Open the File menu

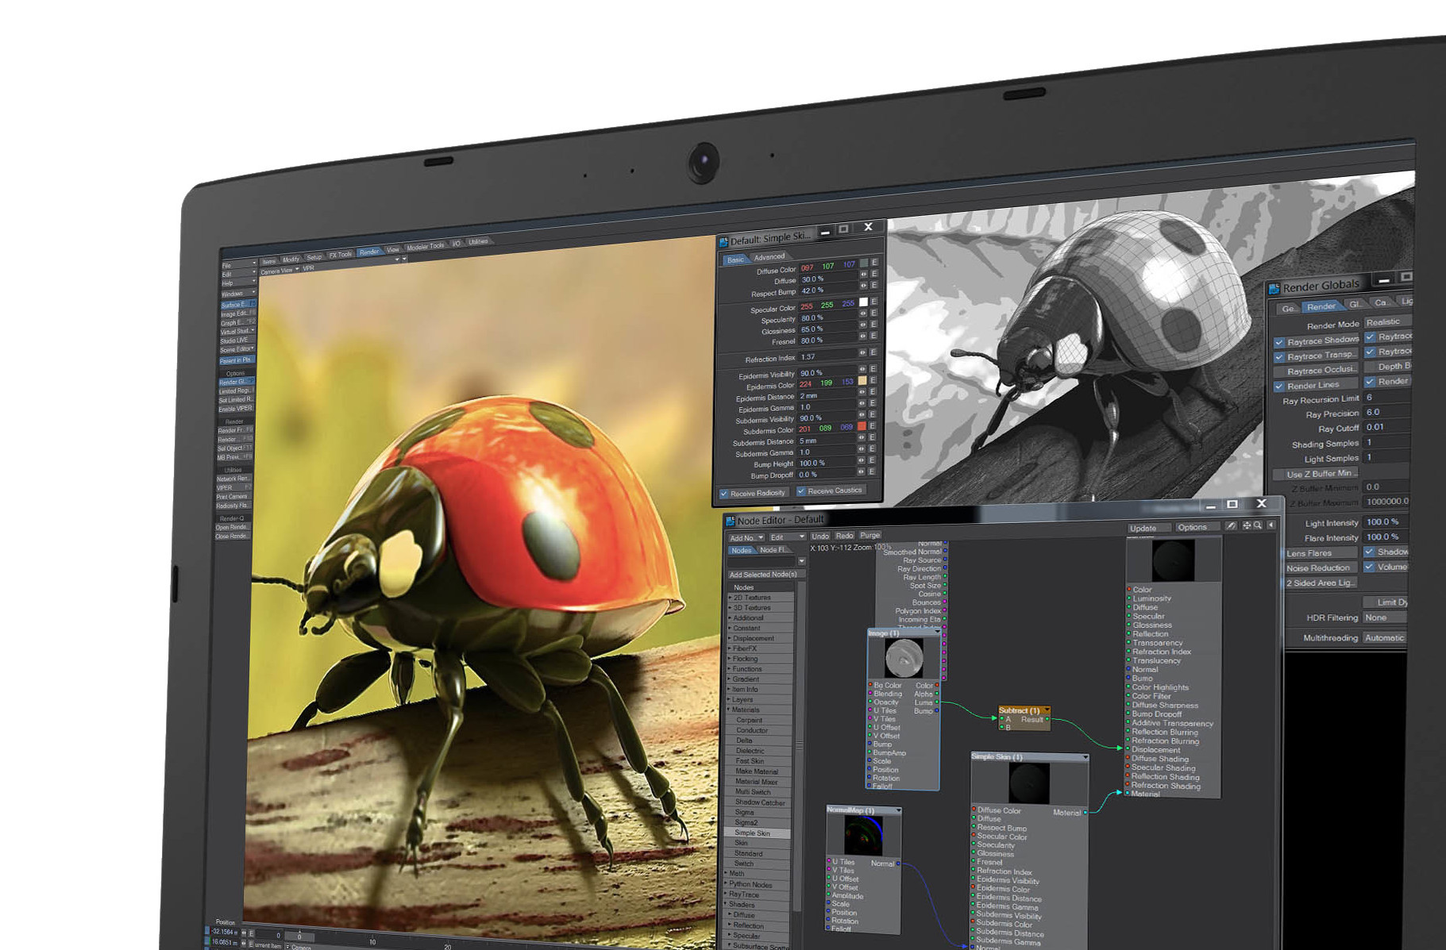238,265
